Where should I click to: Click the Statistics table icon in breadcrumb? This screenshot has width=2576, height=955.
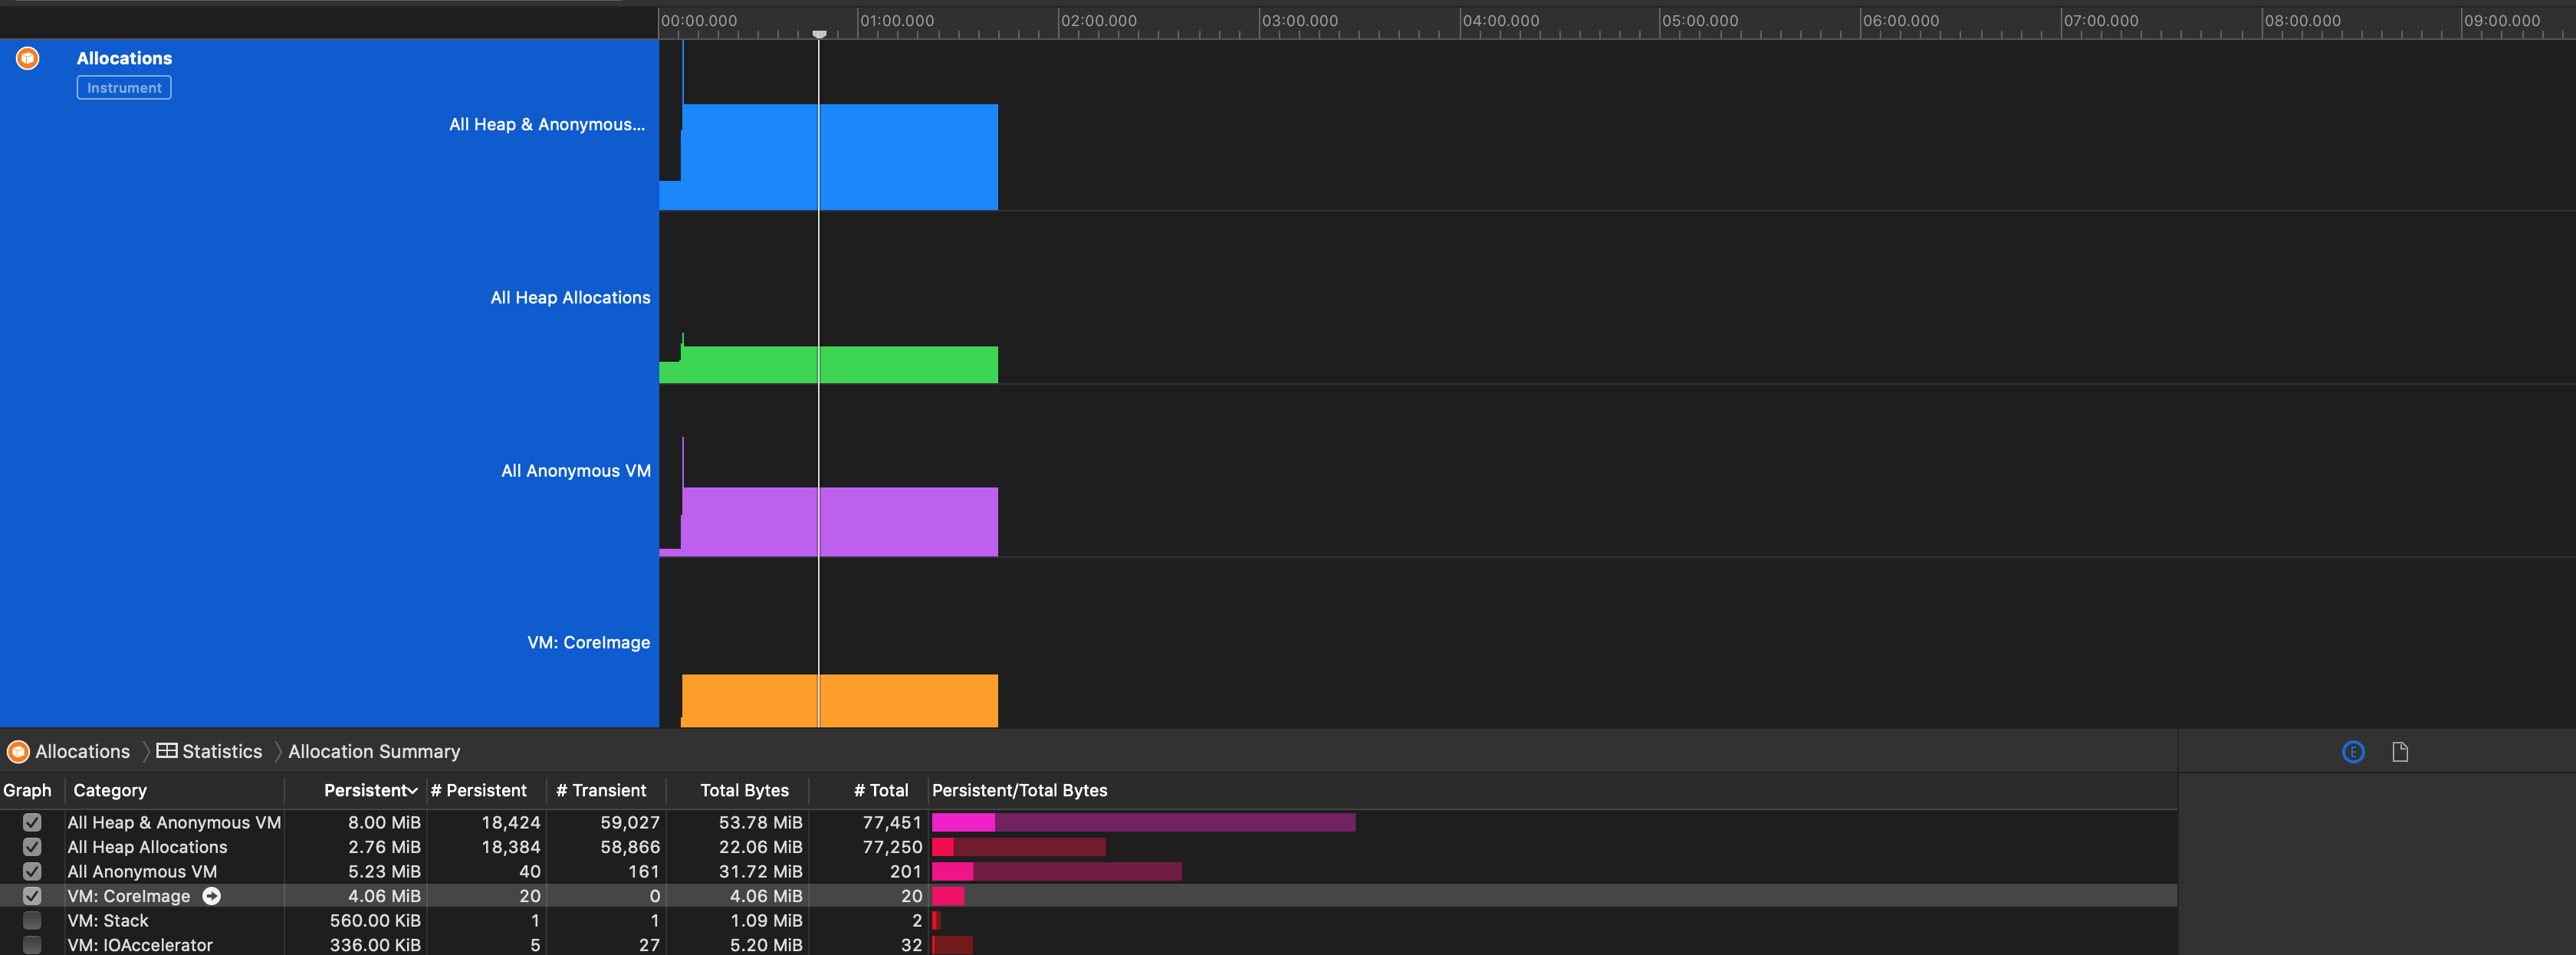(167, 751)
